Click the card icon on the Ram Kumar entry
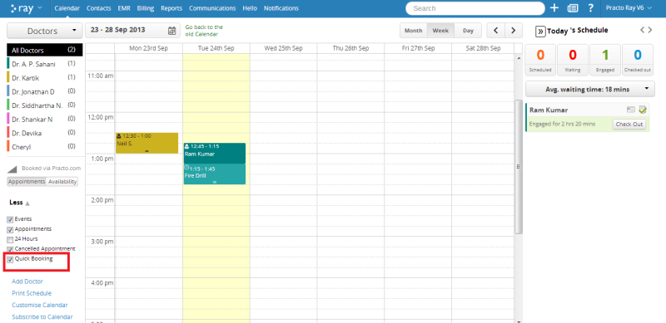 coord(631,110)
